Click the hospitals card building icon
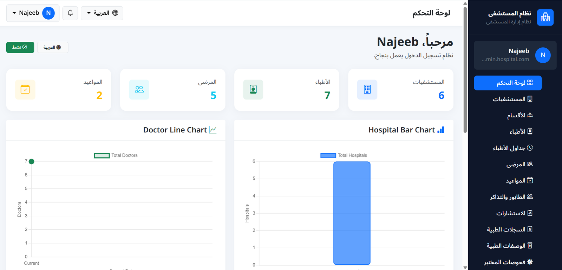Viewport: 562px width, 270px height. tap(367, 90)
